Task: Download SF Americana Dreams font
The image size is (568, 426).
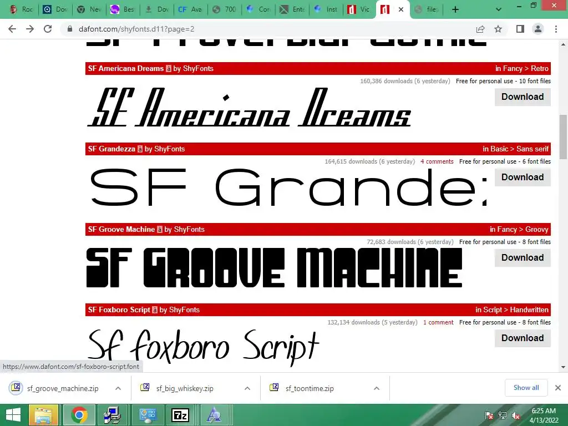Action: tap(523, 97)
